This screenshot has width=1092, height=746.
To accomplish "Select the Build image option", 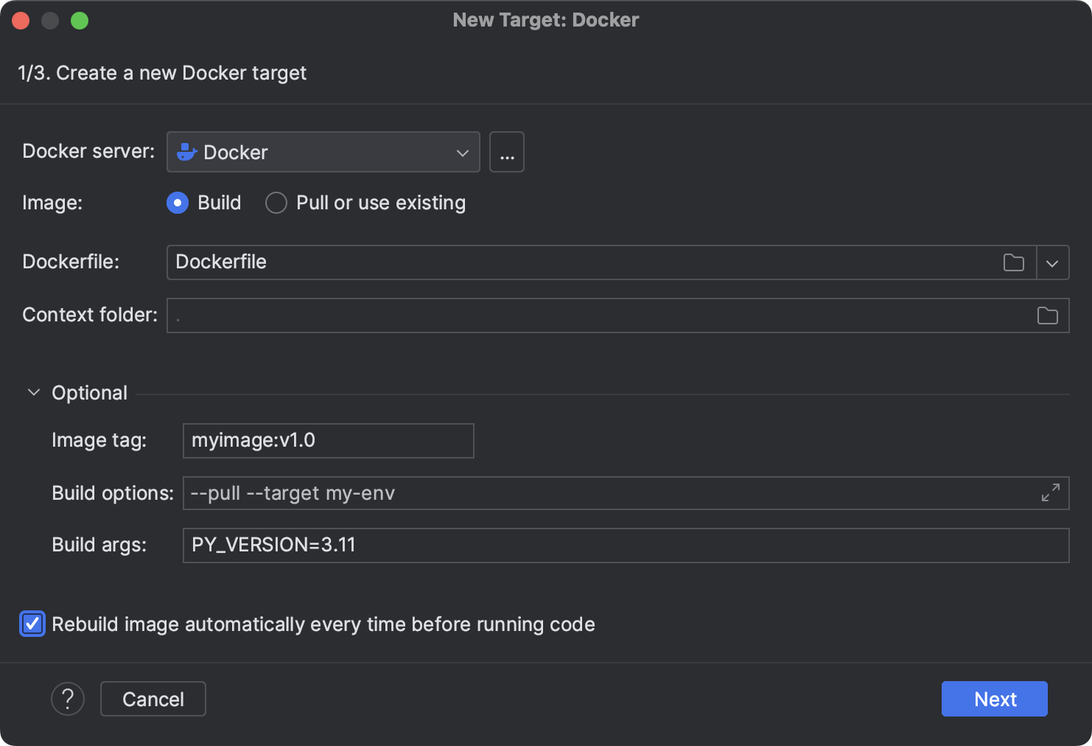I will 177,203.
